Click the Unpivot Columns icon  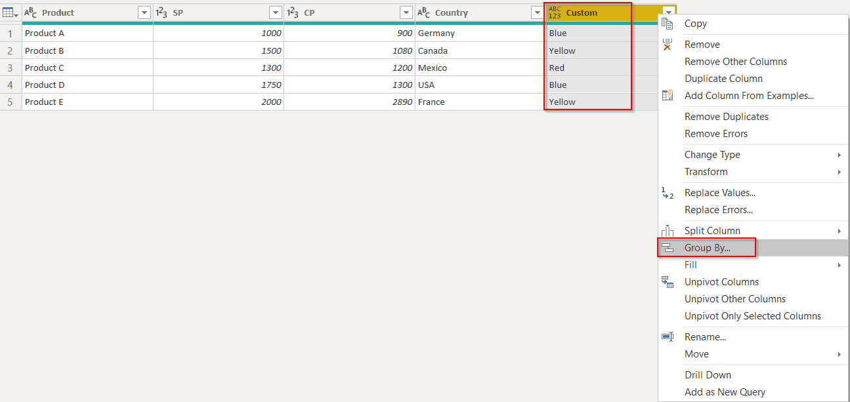coord(667,281)
